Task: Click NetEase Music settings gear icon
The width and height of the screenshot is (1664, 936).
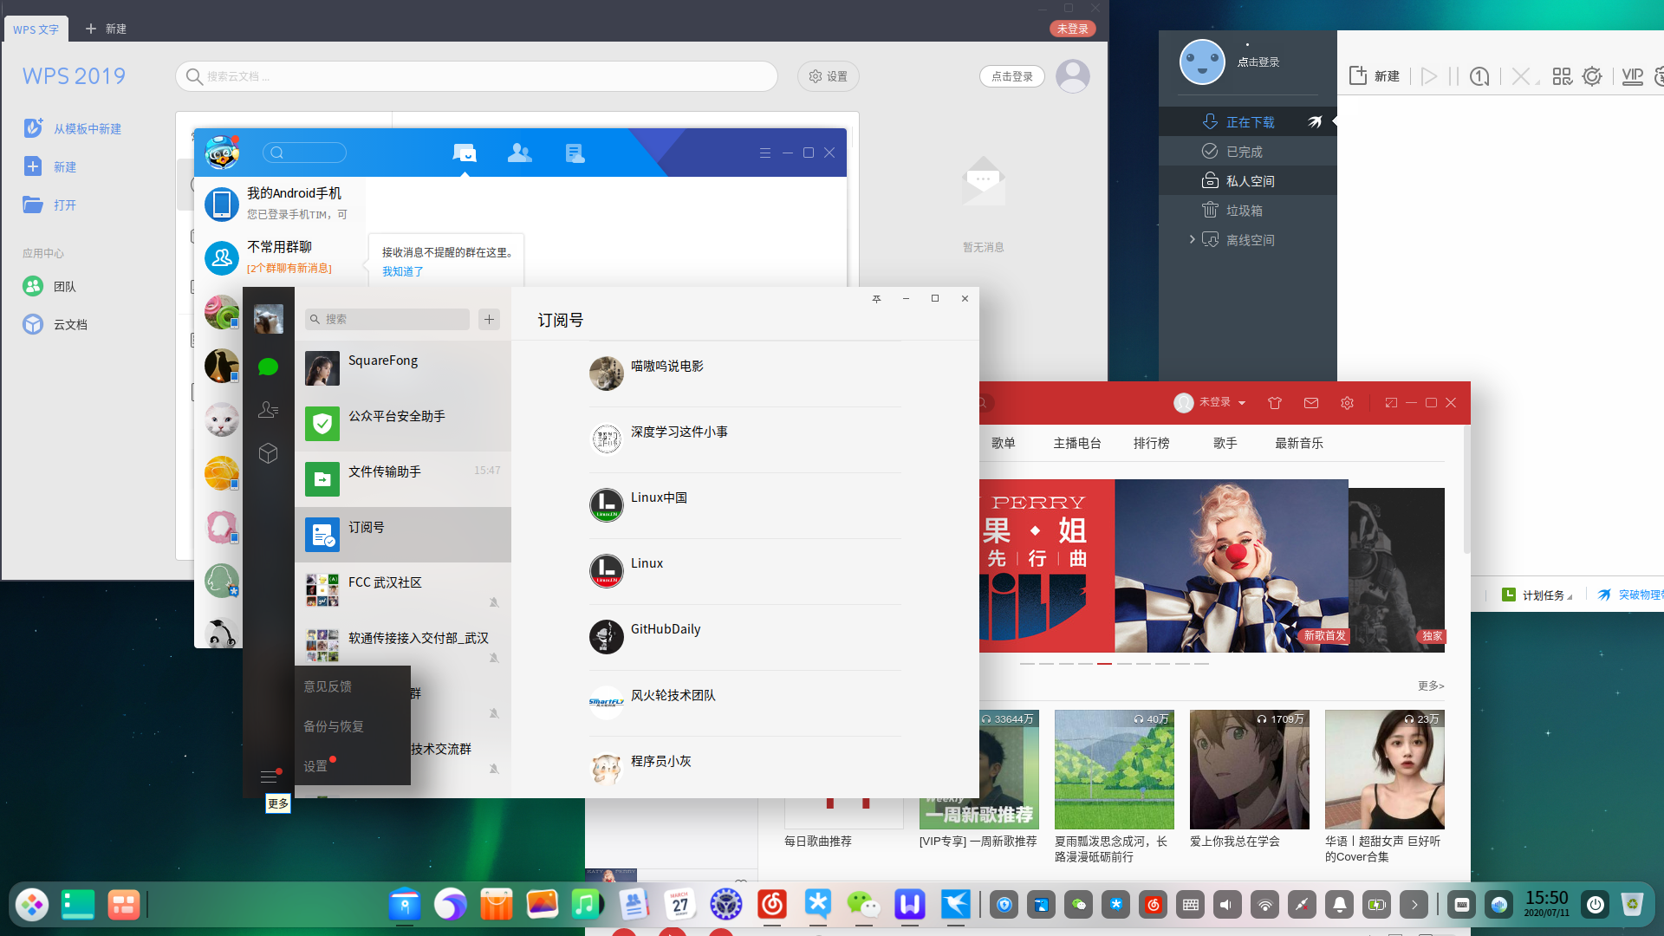Action: [x=1347, y=403]
